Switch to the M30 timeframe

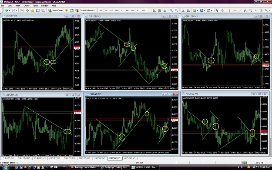(x=117, y=10)
